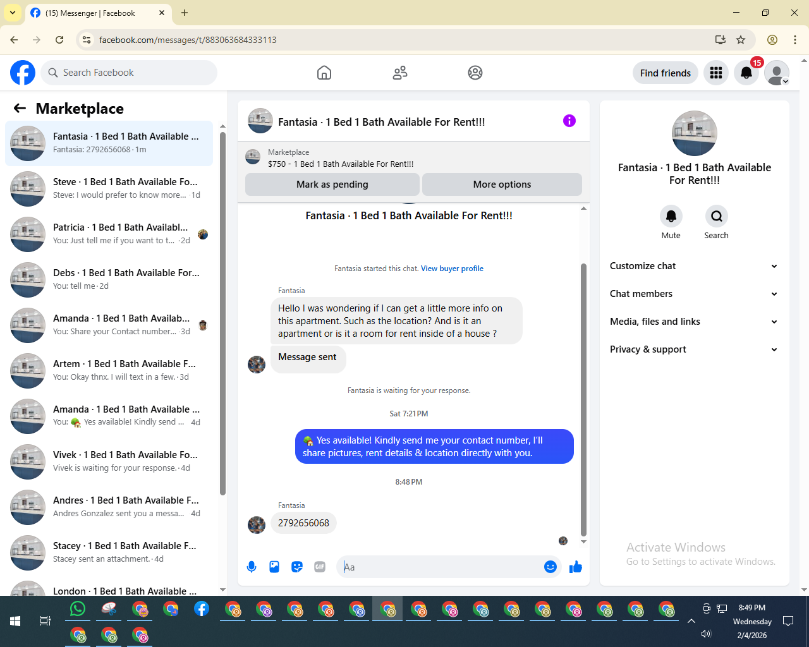
Task: Go to the Home feed icon
Action: point(324,73)
